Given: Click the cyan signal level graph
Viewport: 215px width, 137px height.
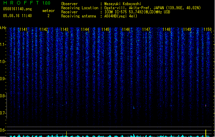Looking at the screenshot, I should coord(110,136).
